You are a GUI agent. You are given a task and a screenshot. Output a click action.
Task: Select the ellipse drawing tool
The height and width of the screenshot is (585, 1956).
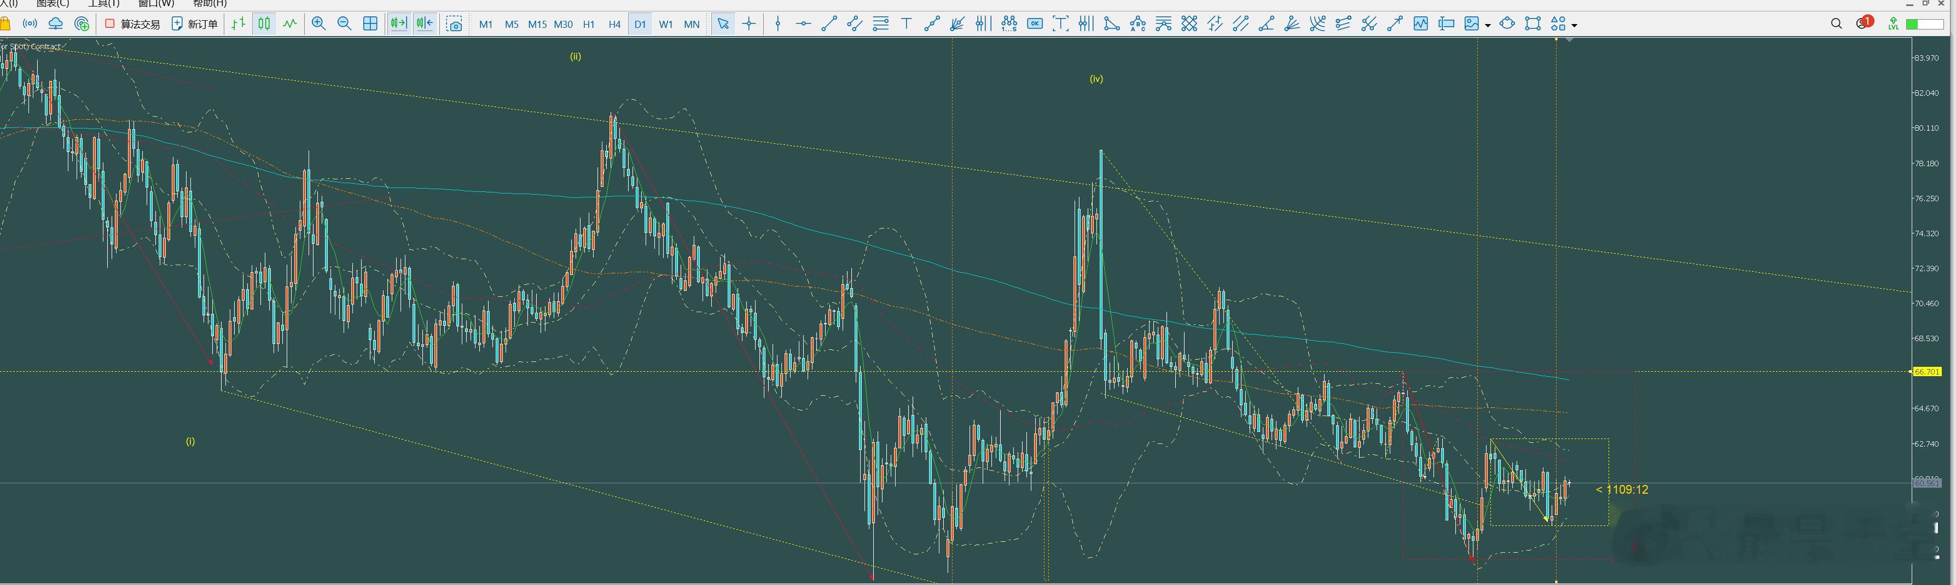1507,24
